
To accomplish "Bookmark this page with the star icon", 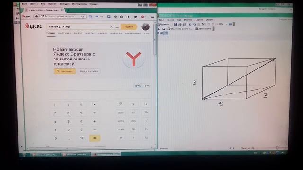I will 116,17.
